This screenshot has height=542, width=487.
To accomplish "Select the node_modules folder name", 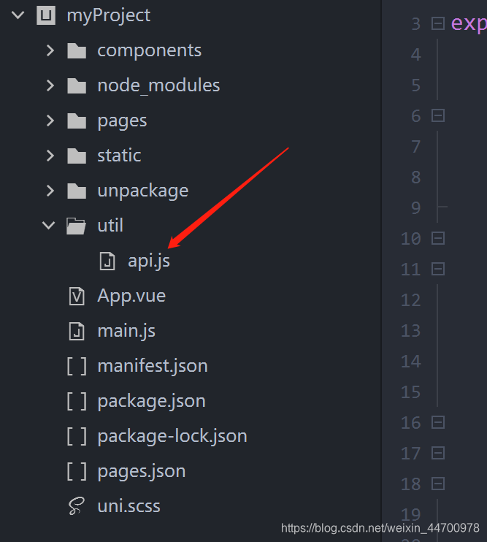I will [x=158, y=85].
